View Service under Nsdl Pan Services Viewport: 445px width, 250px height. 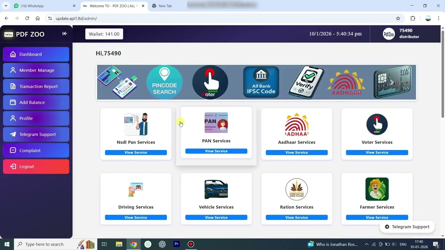click(x=136, y=152)
